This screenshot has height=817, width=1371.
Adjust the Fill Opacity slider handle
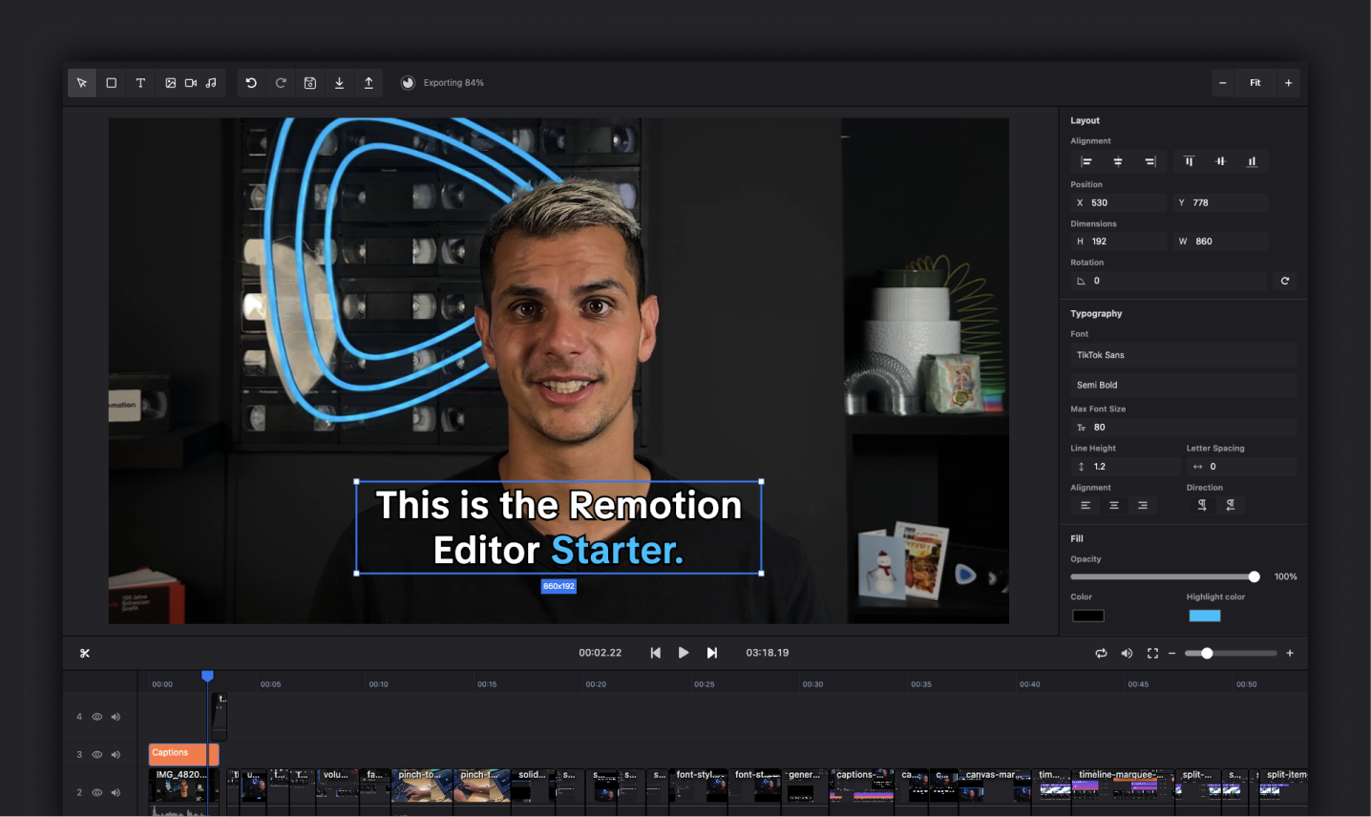[1255, 576]
